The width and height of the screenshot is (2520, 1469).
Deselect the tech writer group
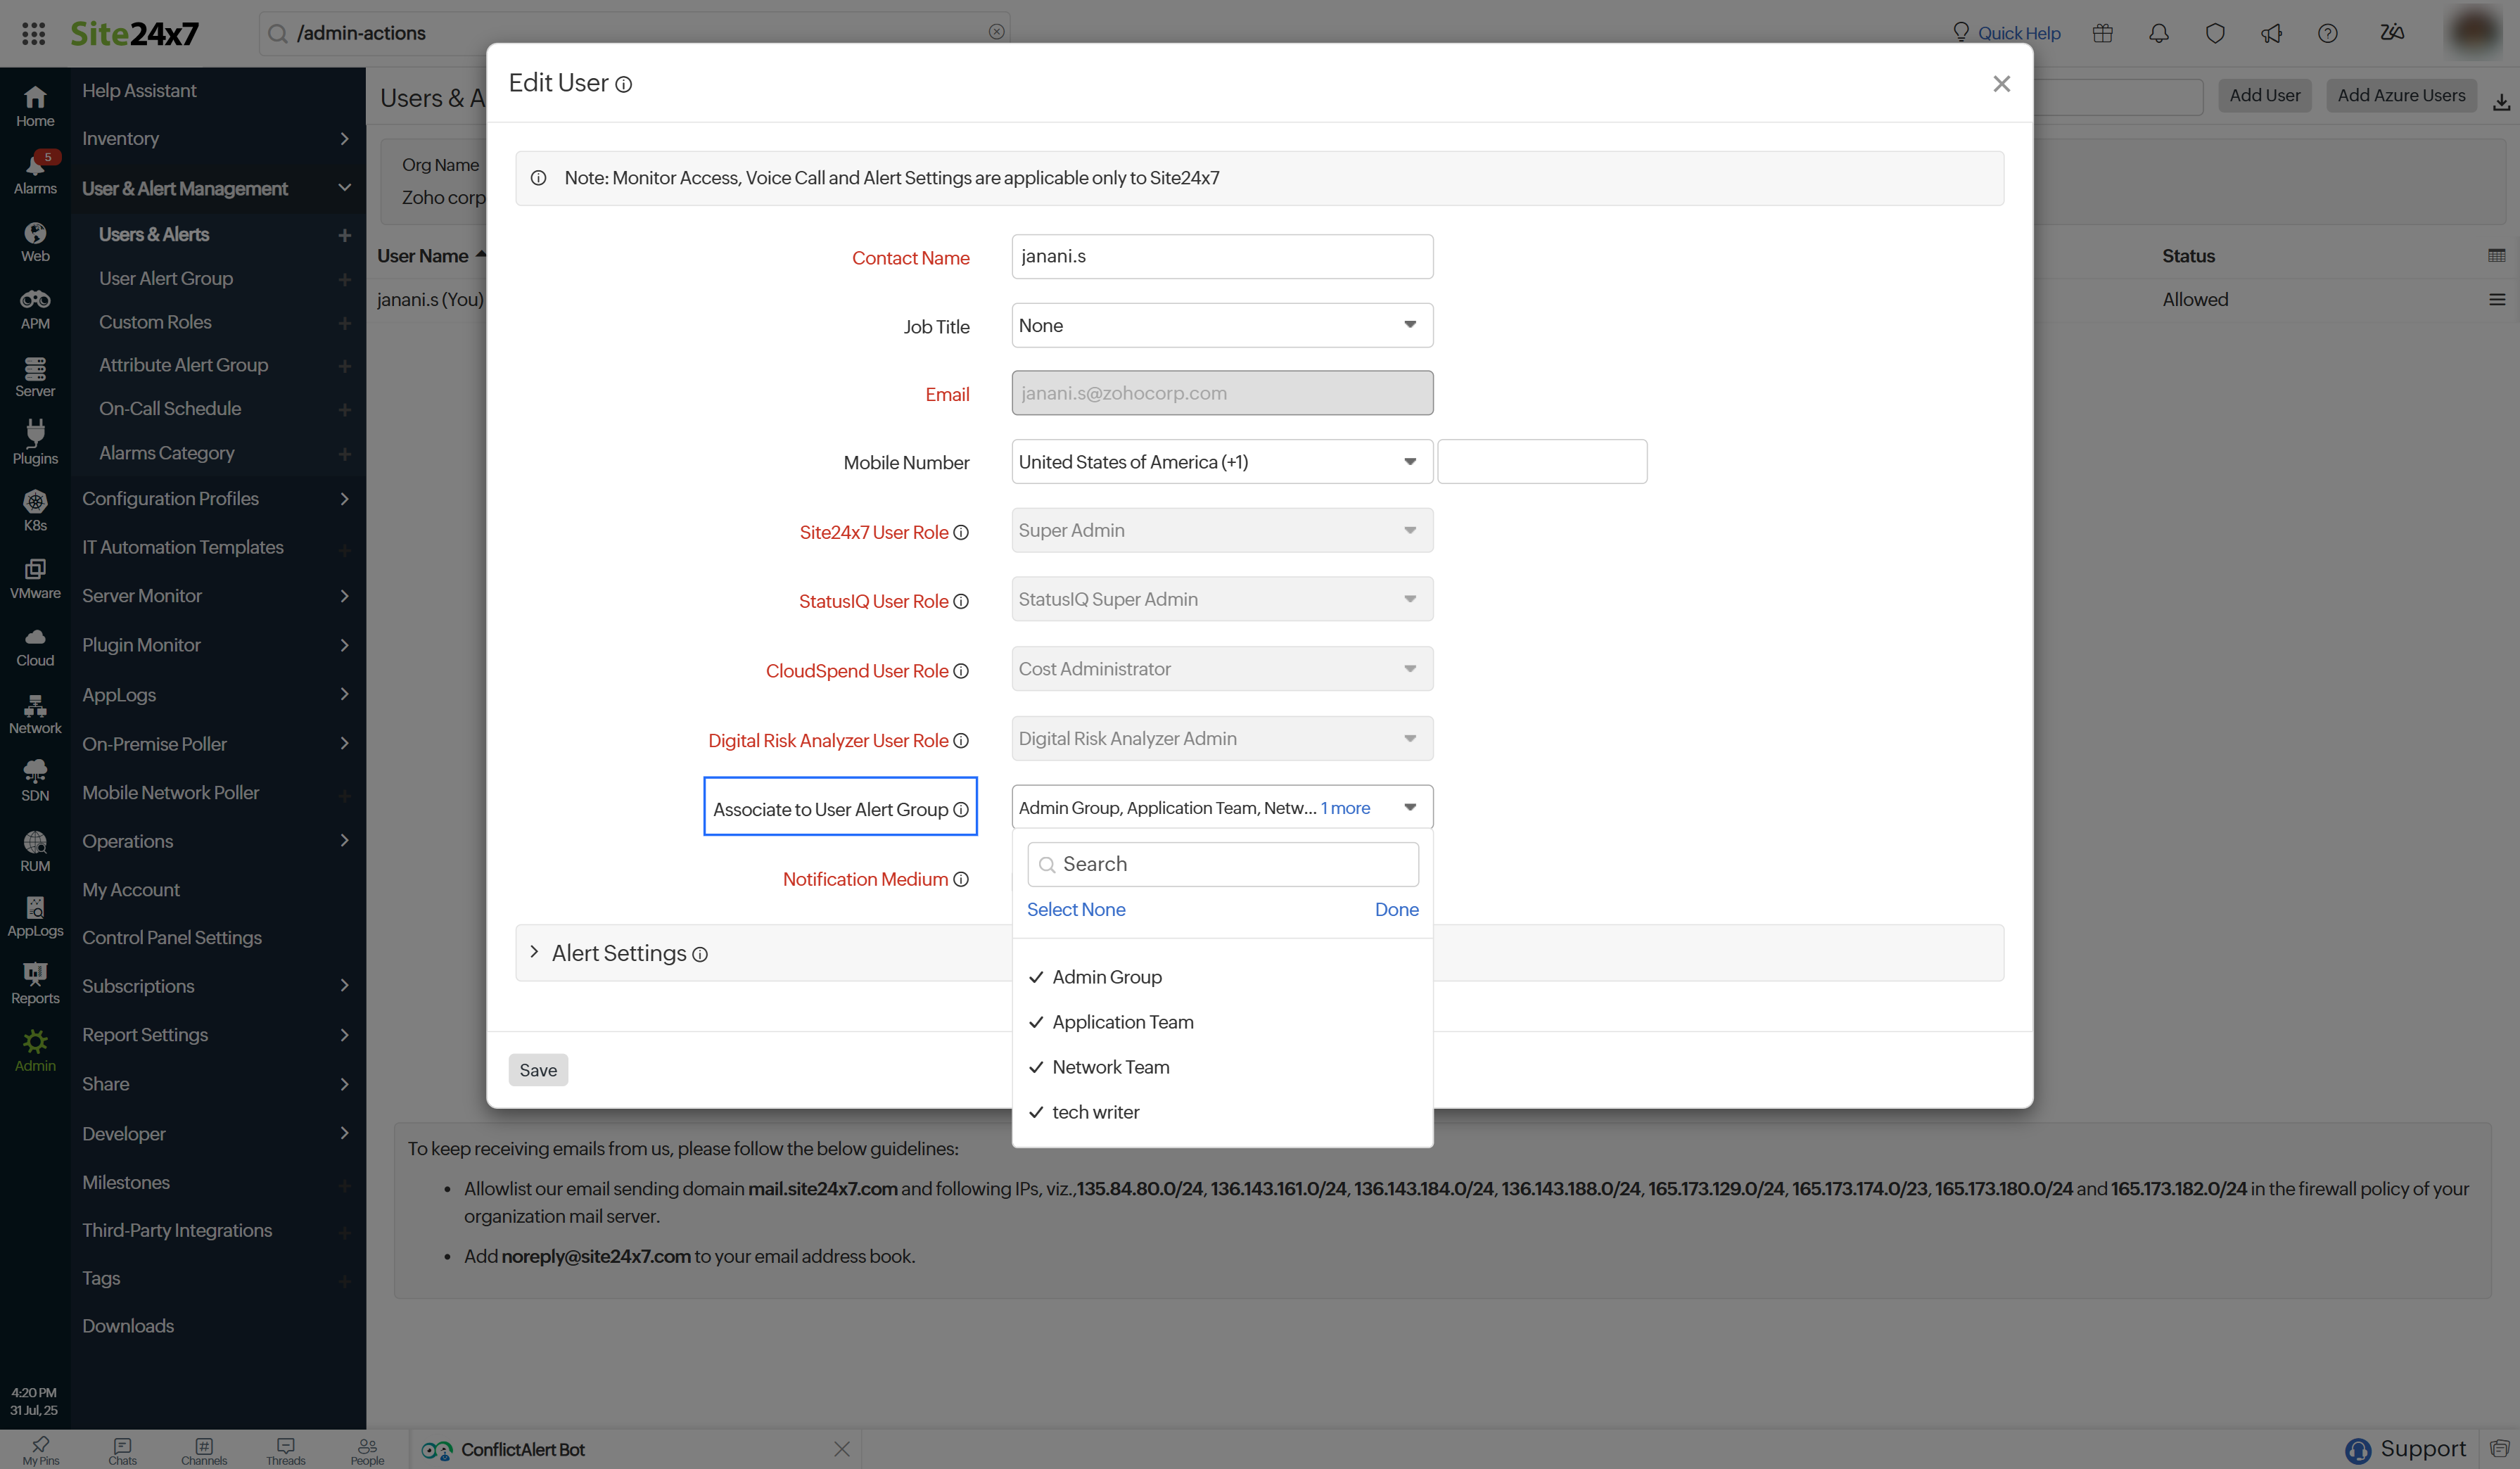[1095, 1111]
